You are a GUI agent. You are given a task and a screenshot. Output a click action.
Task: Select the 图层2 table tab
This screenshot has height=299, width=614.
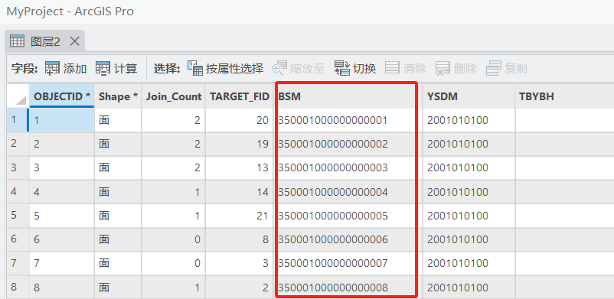point(45,41)
